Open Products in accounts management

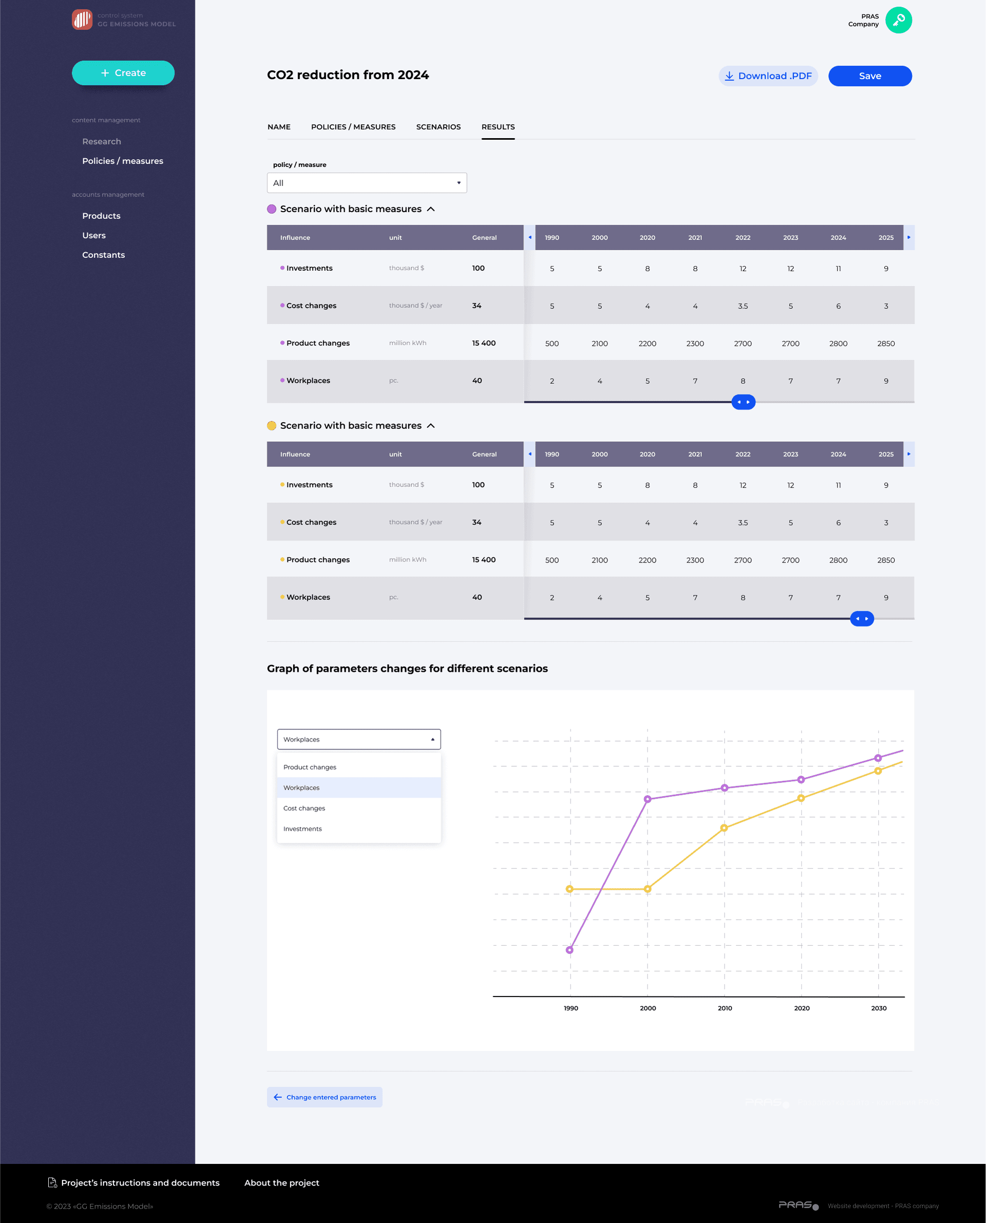click(101, 216)
